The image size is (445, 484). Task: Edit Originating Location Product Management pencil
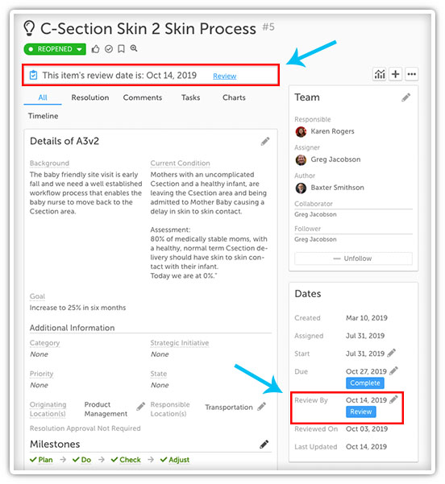pos(140,406)
